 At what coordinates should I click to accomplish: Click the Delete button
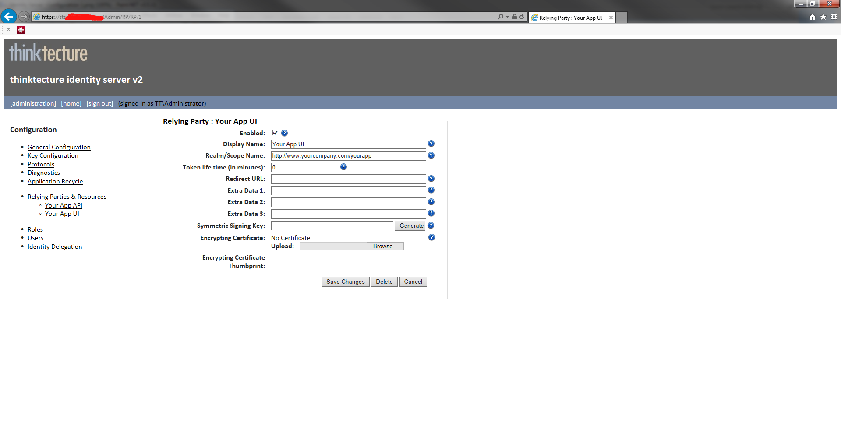(x=384, y=282)
